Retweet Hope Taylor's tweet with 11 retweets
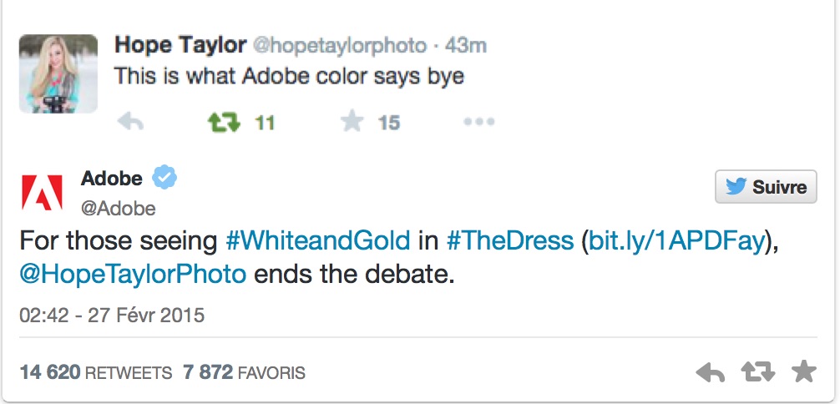Viewport: 840px width, 404px height. tap(224, 123)
